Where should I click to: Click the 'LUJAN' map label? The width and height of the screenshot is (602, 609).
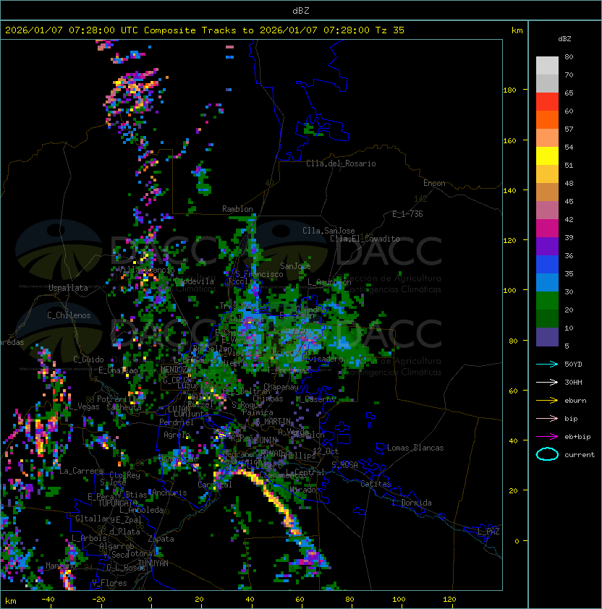point(179,409)
